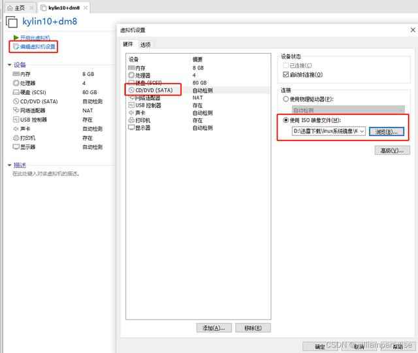Toggle 启动时连接(O) checkbox

(x=286, y=75)
